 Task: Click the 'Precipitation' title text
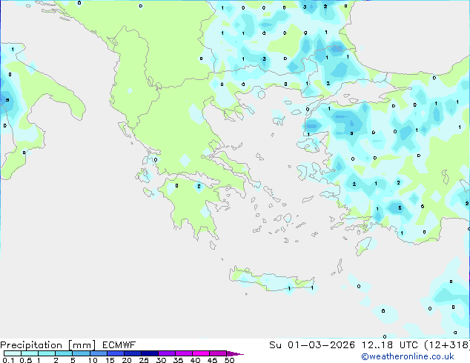[x=31, y=345]
